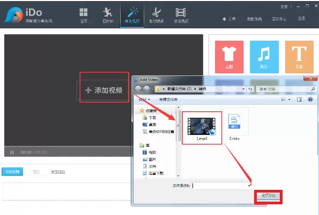Viewport: 319px width, 215px height.
Task: Click the 打开 open button
Action: click(x=269, y=196)
